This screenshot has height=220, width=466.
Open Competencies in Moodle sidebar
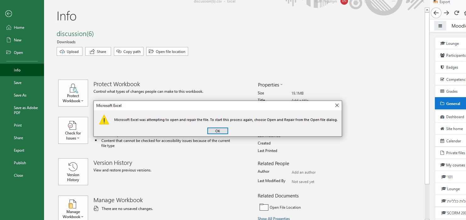[x=451, y=79]
